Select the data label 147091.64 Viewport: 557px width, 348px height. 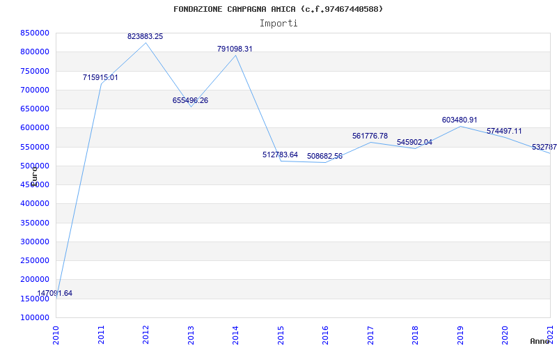pyautogui.click(x=55, y=293)
